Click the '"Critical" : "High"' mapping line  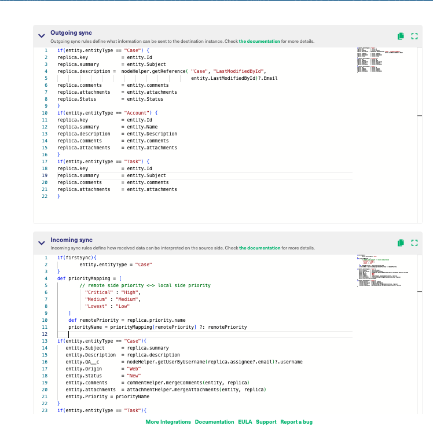(x=113, y=292)
